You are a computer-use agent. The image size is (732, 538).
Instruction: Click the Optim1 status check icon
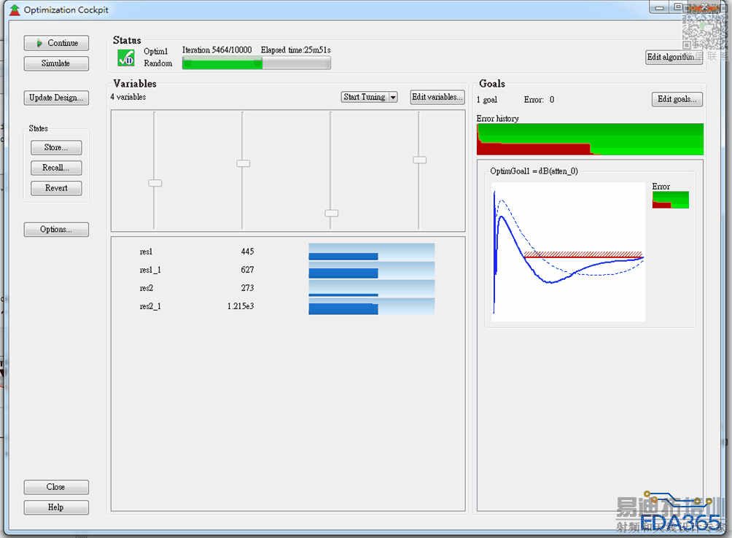click(x=126, y=58)
